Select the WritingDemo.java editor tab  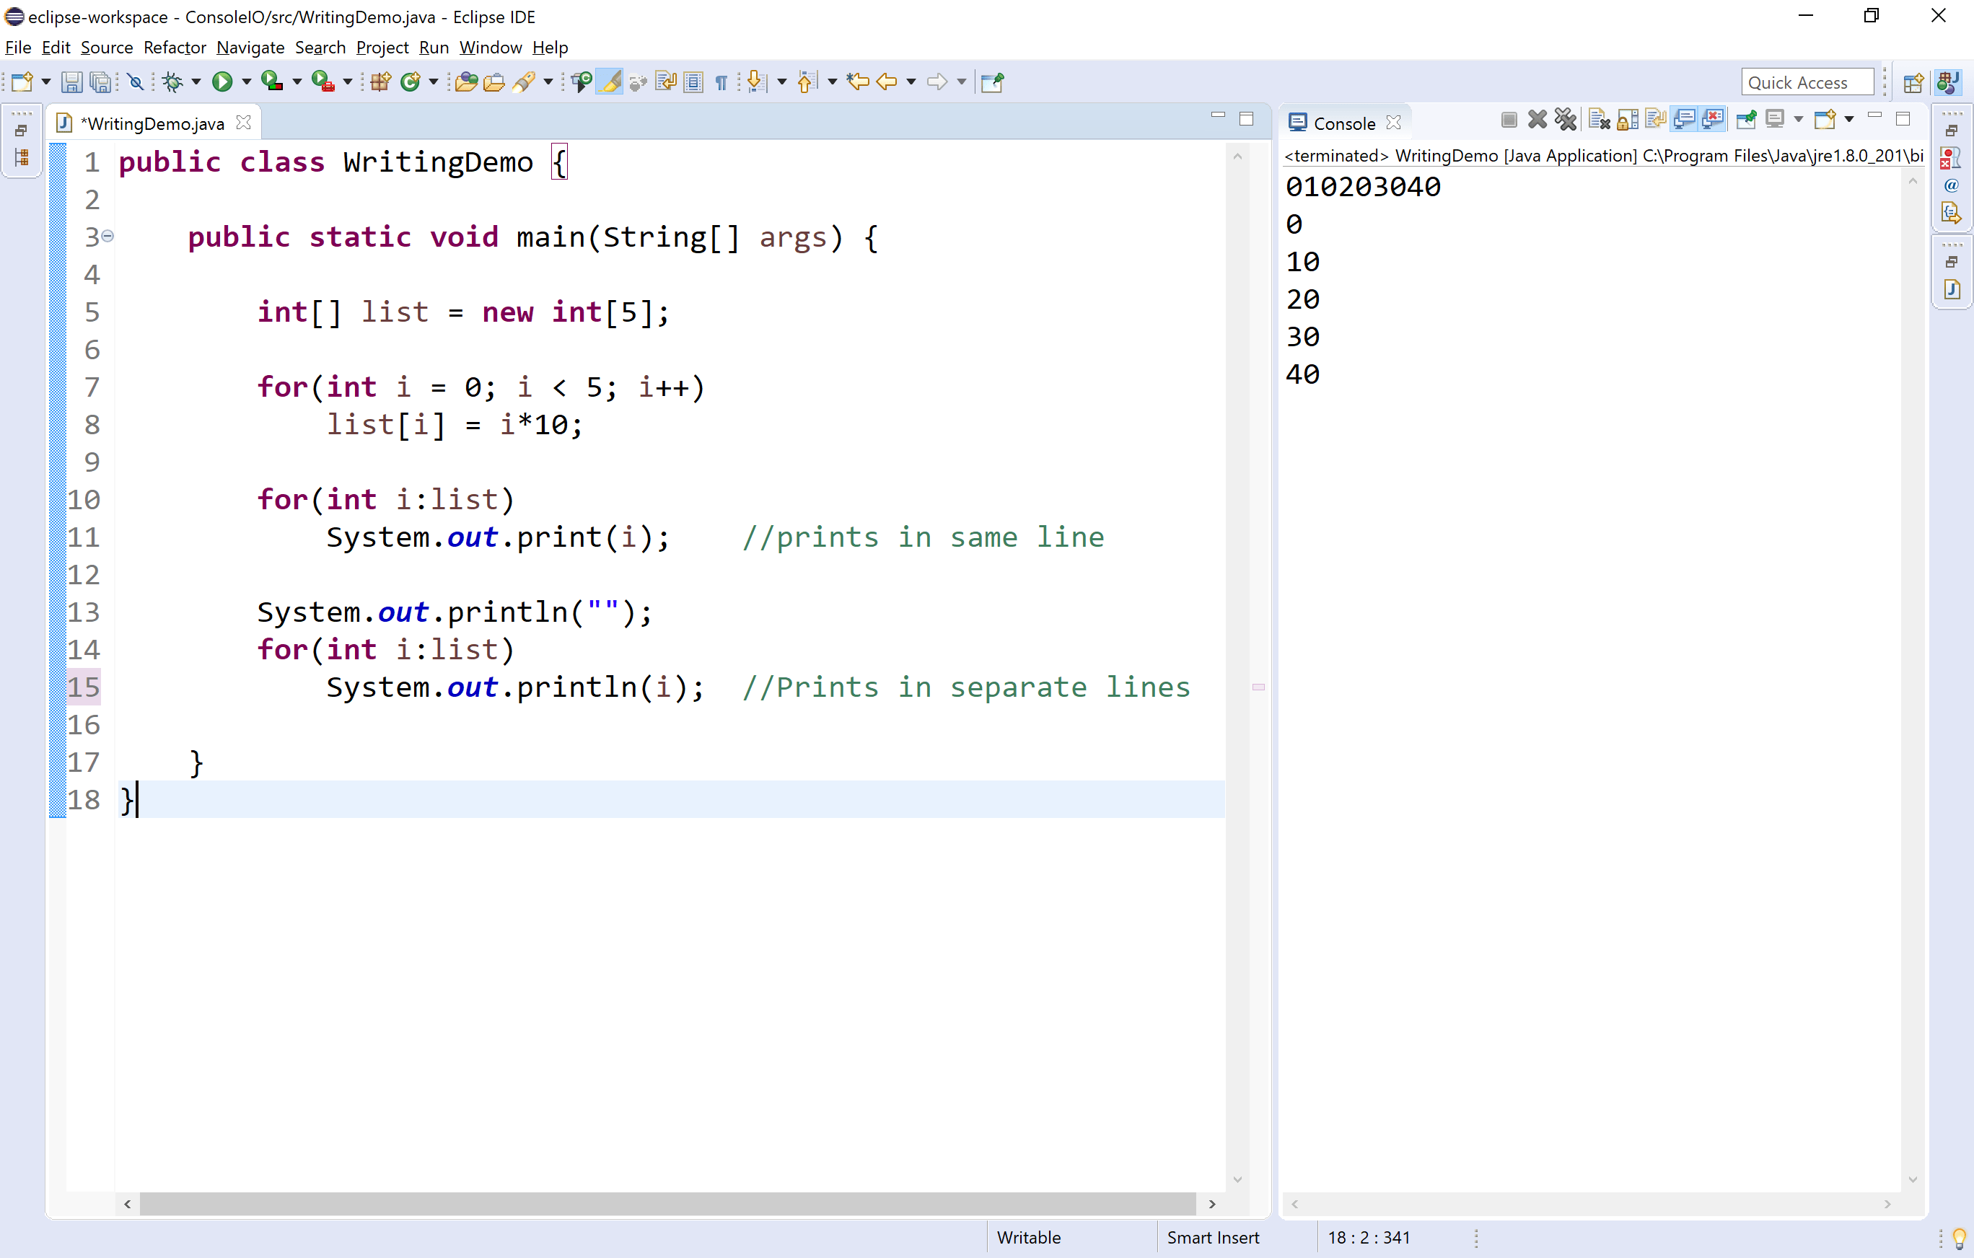pos(153,124)
